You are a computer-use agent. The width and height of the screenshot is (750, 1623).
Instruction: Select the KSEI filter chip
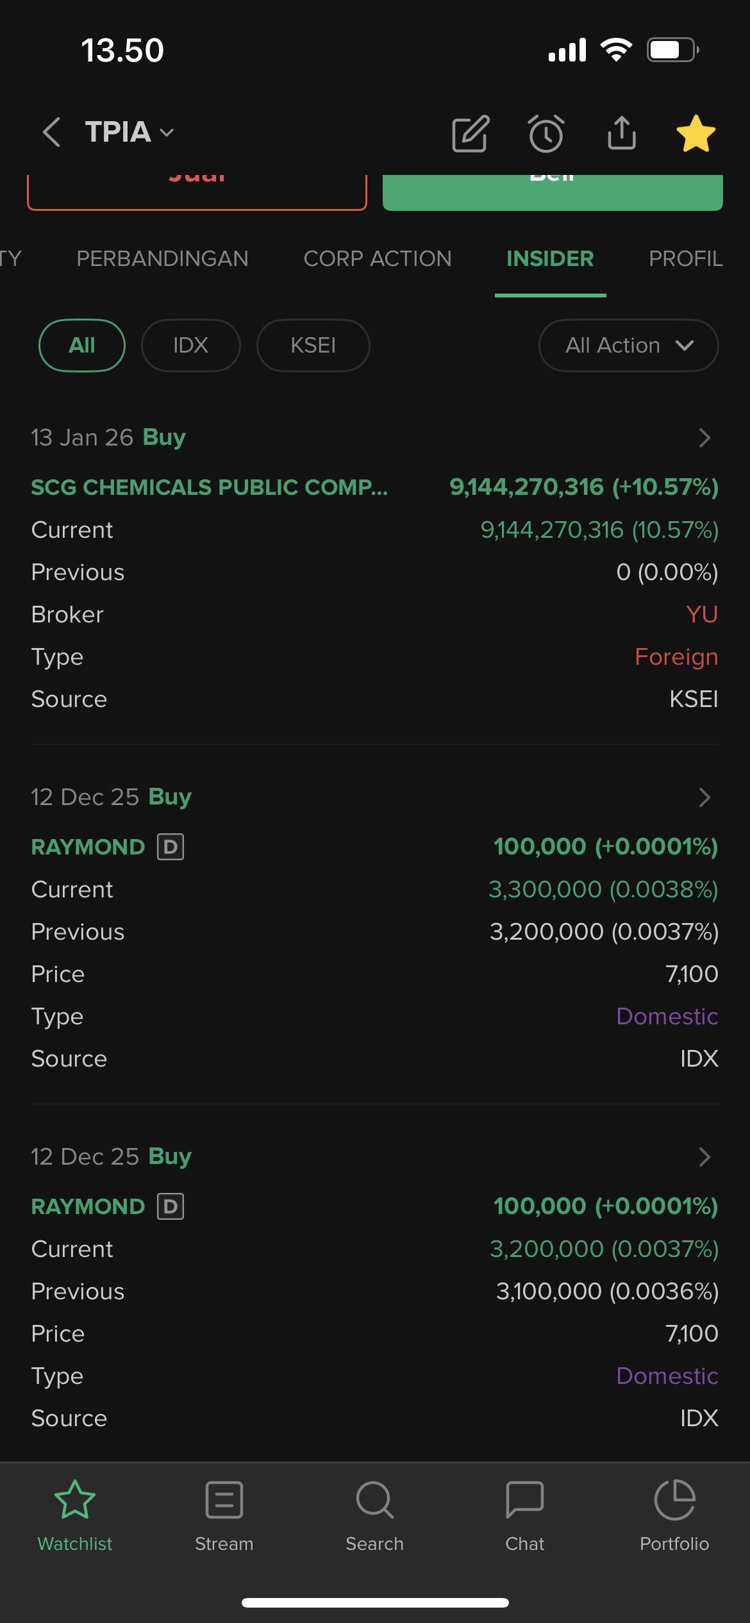[x=313, y=345]
